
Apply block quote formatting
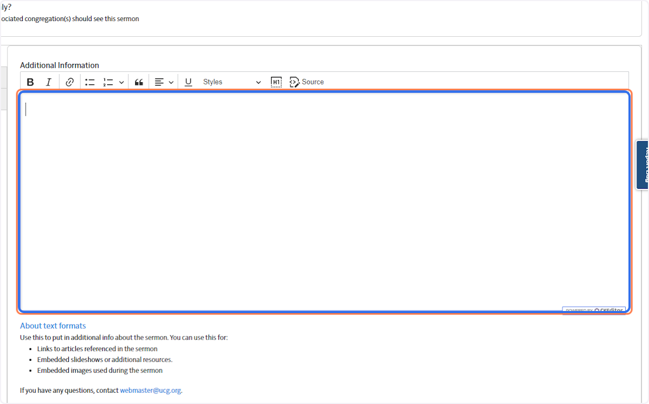[139, 82]
